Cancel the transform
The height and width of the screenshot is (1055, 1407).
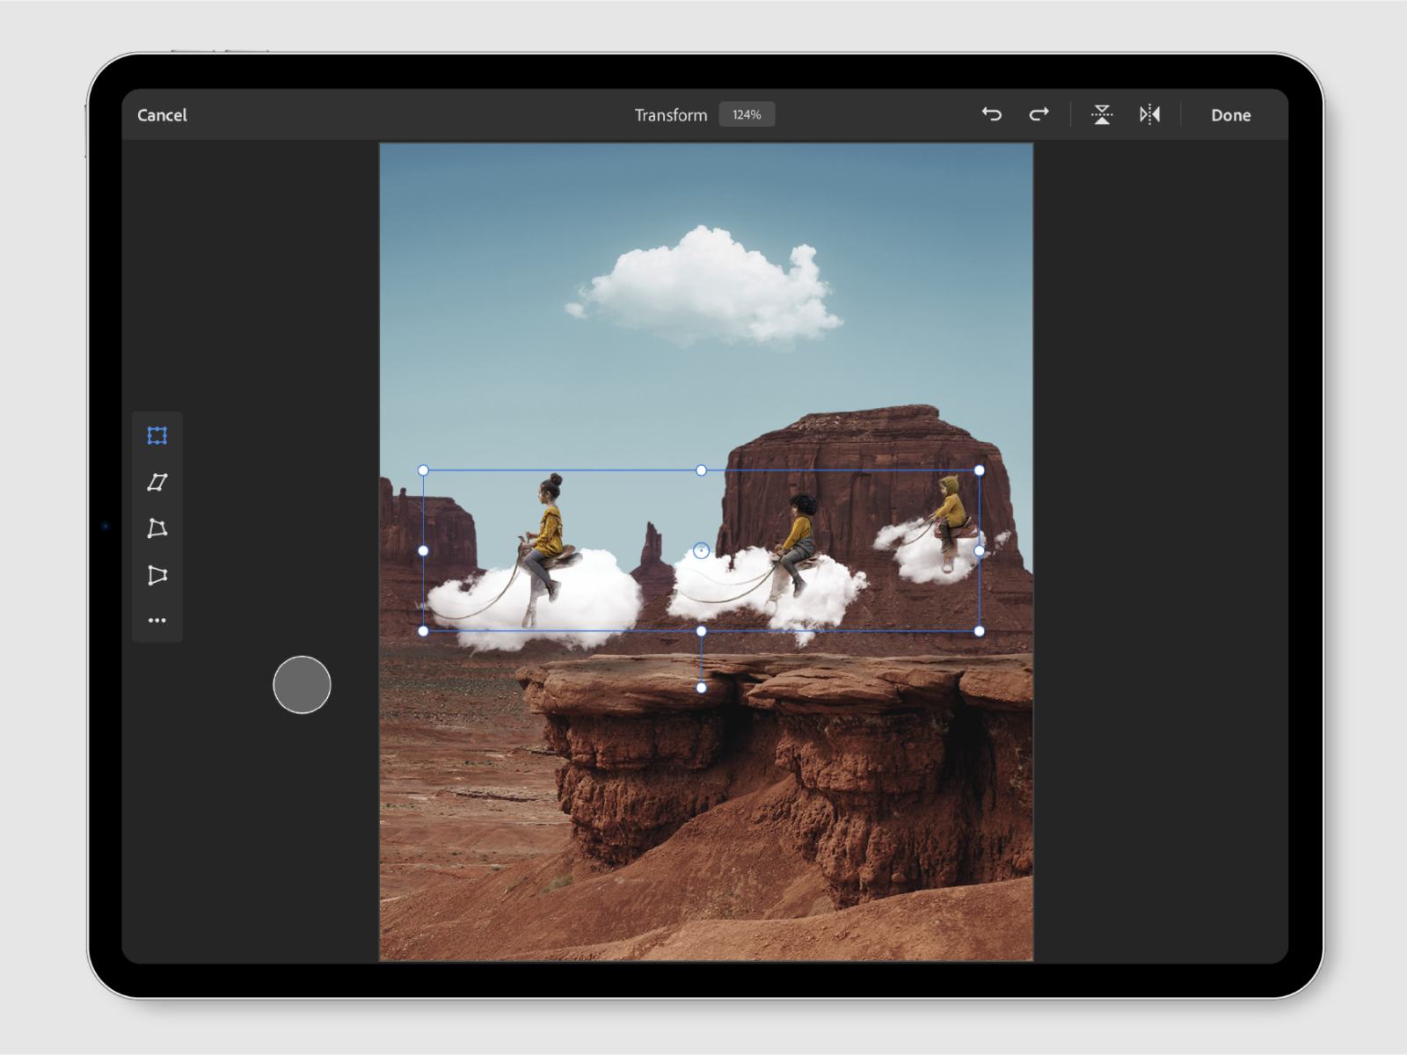[162, 115]
